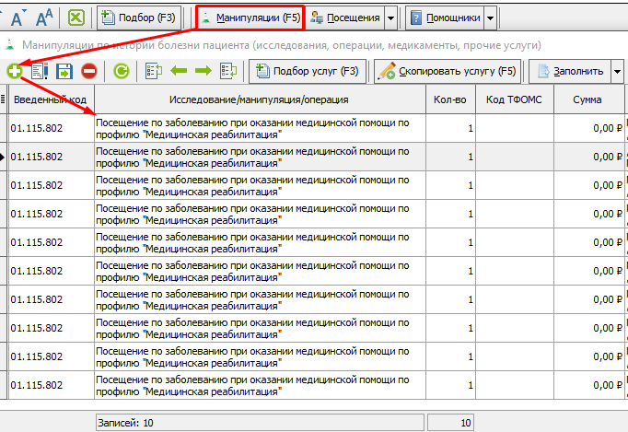Expand the Помощники dropdown arrow
Image resolution: width=628 pixels, height=432 pixels.
[x=489, y=17]
